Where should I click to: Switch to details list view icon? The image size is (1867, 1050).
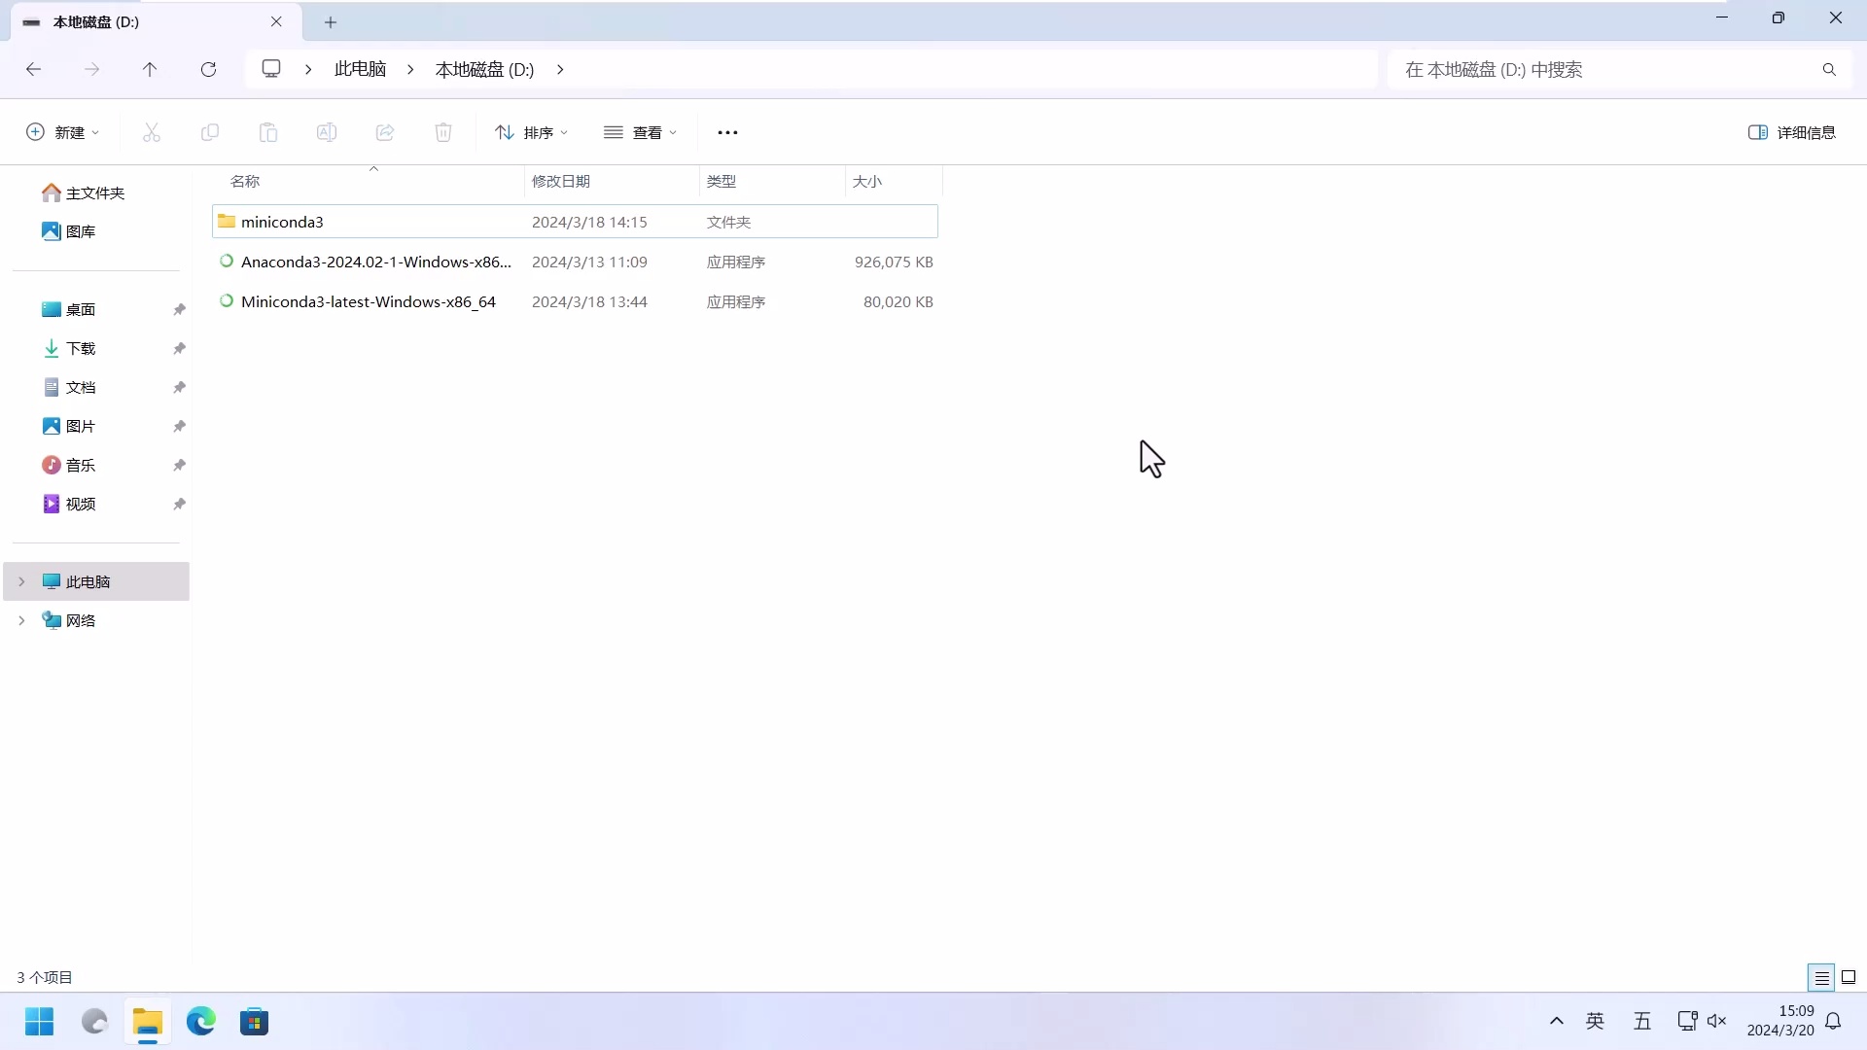[1821, 977]
